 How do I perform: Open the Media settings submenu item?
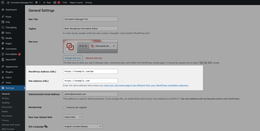click(5, 111)
